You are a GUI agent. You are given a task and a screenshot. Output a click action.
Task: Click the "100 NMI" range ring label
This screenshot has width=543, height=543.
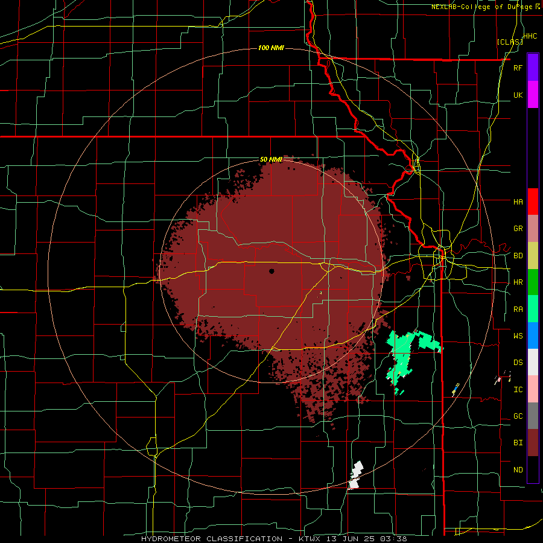[271, 48]
